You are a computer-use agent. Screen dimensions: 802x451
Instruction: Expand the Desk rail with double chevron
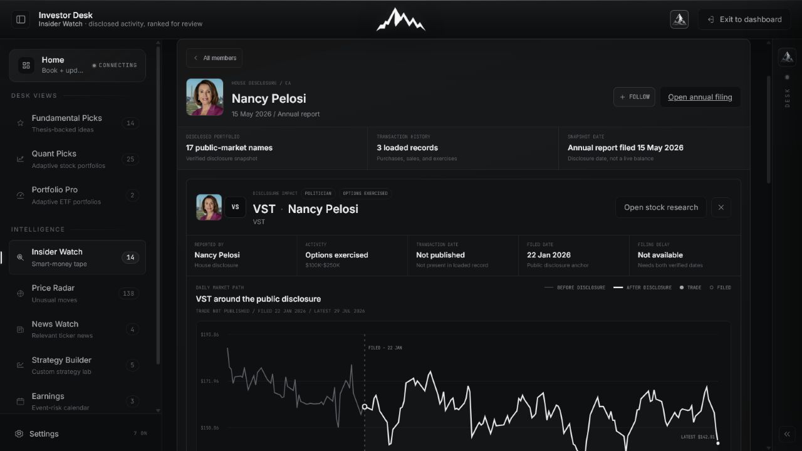click(x=787, y=434)
